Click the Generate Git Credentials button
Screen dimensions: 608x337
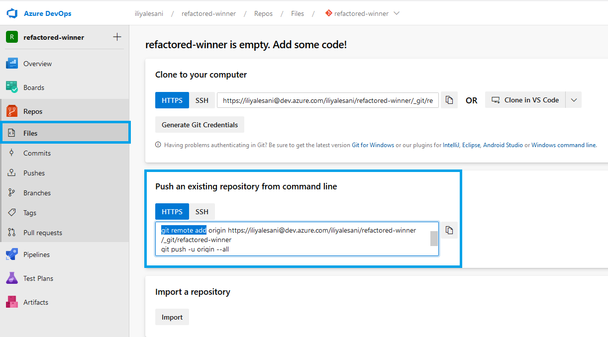[x=200, y=125]
